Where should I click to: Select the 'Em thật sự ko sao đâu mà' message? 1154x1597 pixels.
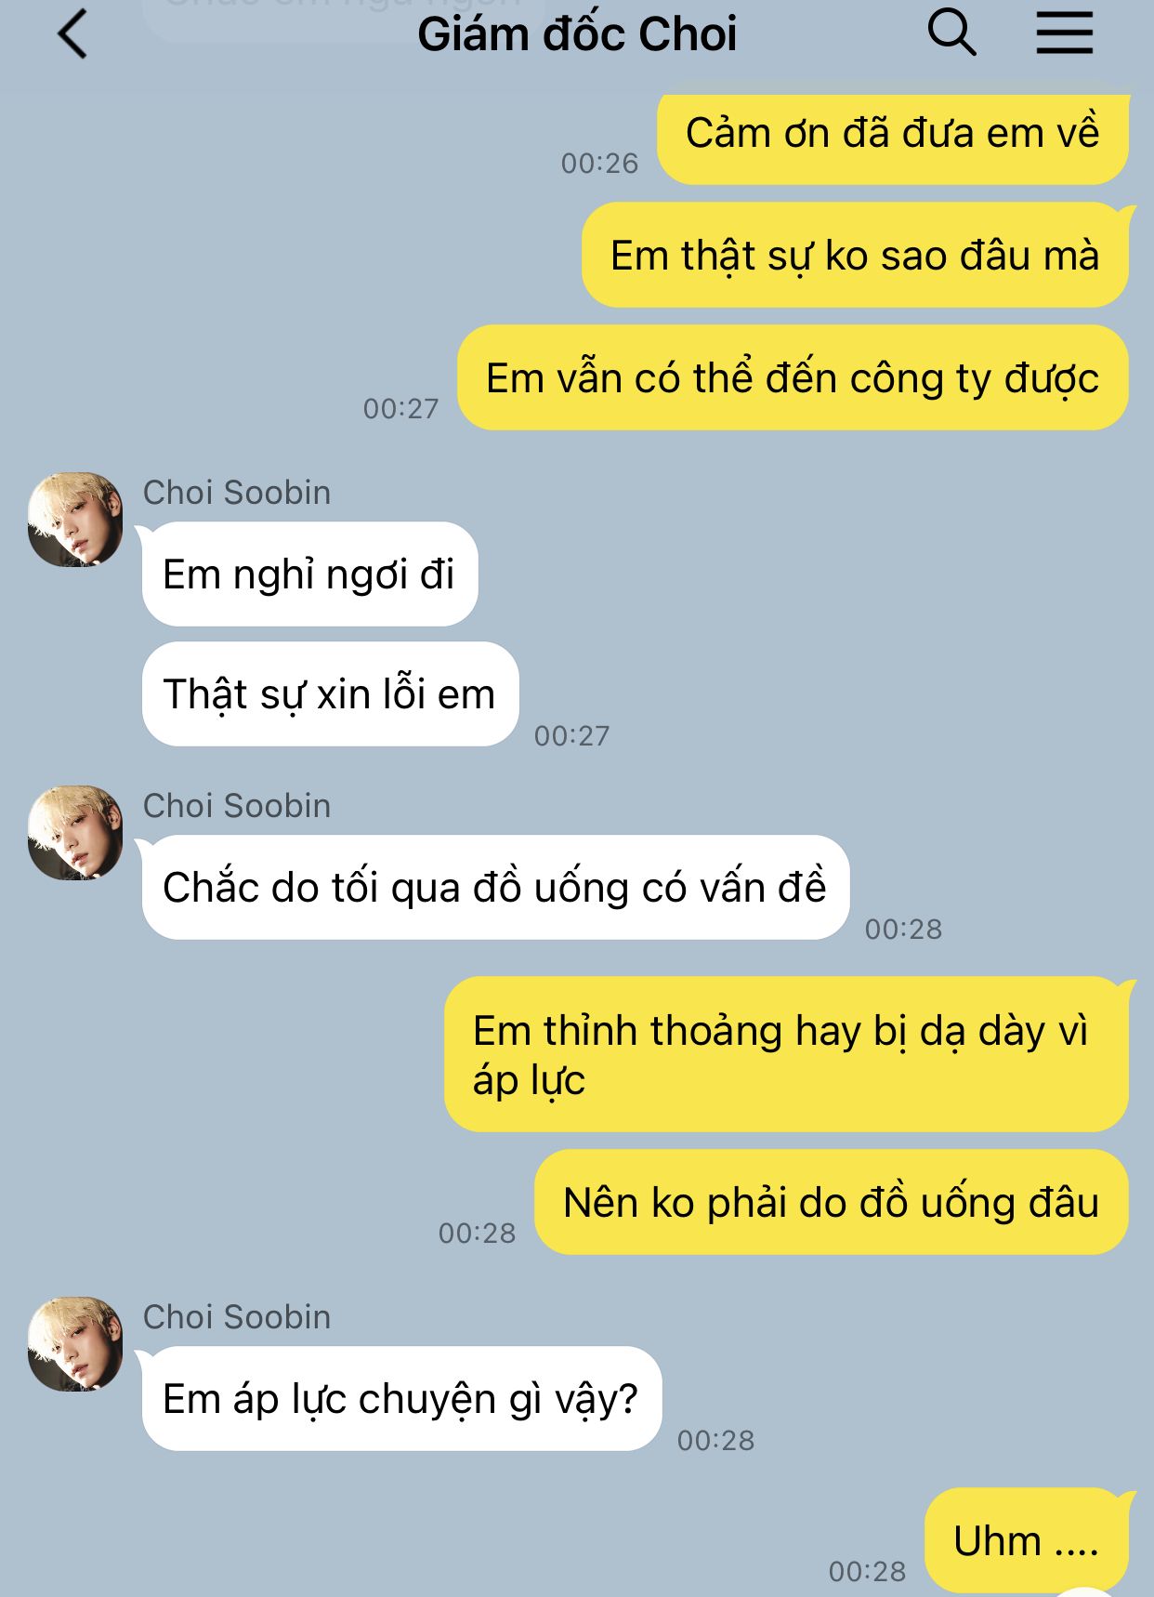tap(855, 256)
